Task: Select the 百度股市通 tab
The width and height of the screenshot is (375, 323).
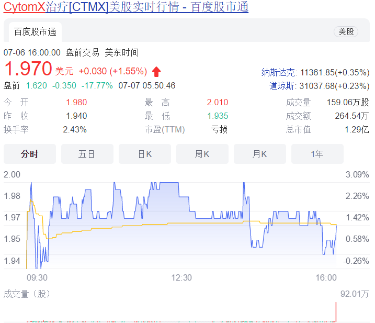Action: point(35,32)
